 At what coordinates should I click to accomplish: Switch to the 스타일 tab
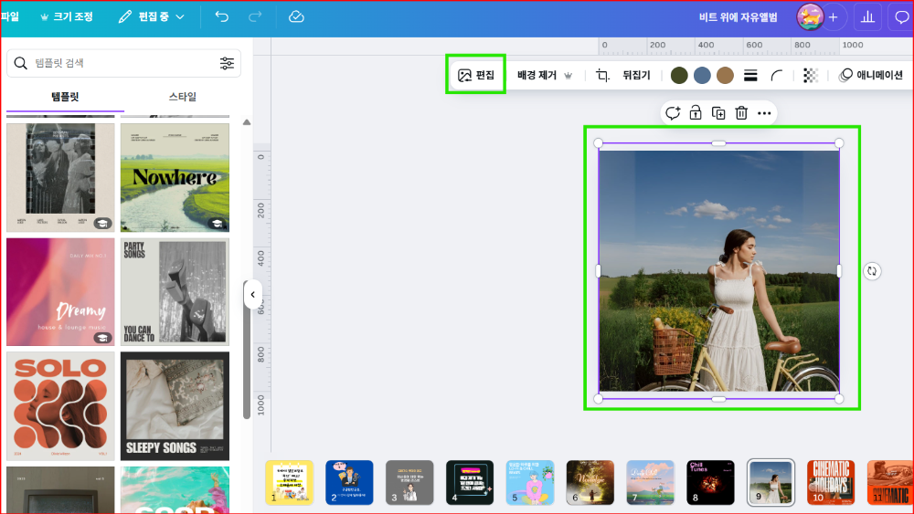pos(183,97)
